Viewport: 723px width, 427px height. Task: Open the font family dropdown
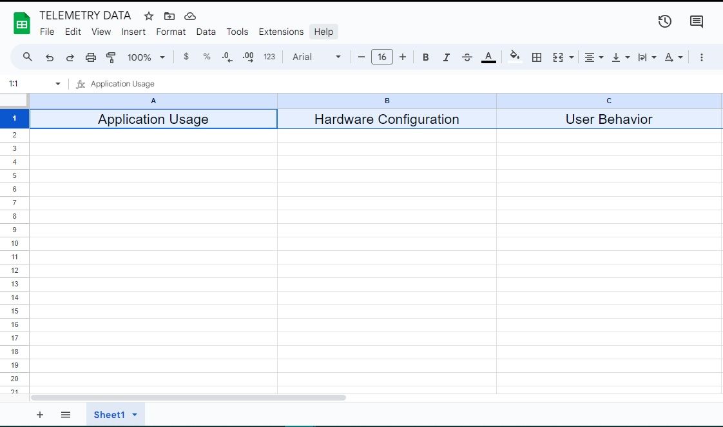(316, 57)
